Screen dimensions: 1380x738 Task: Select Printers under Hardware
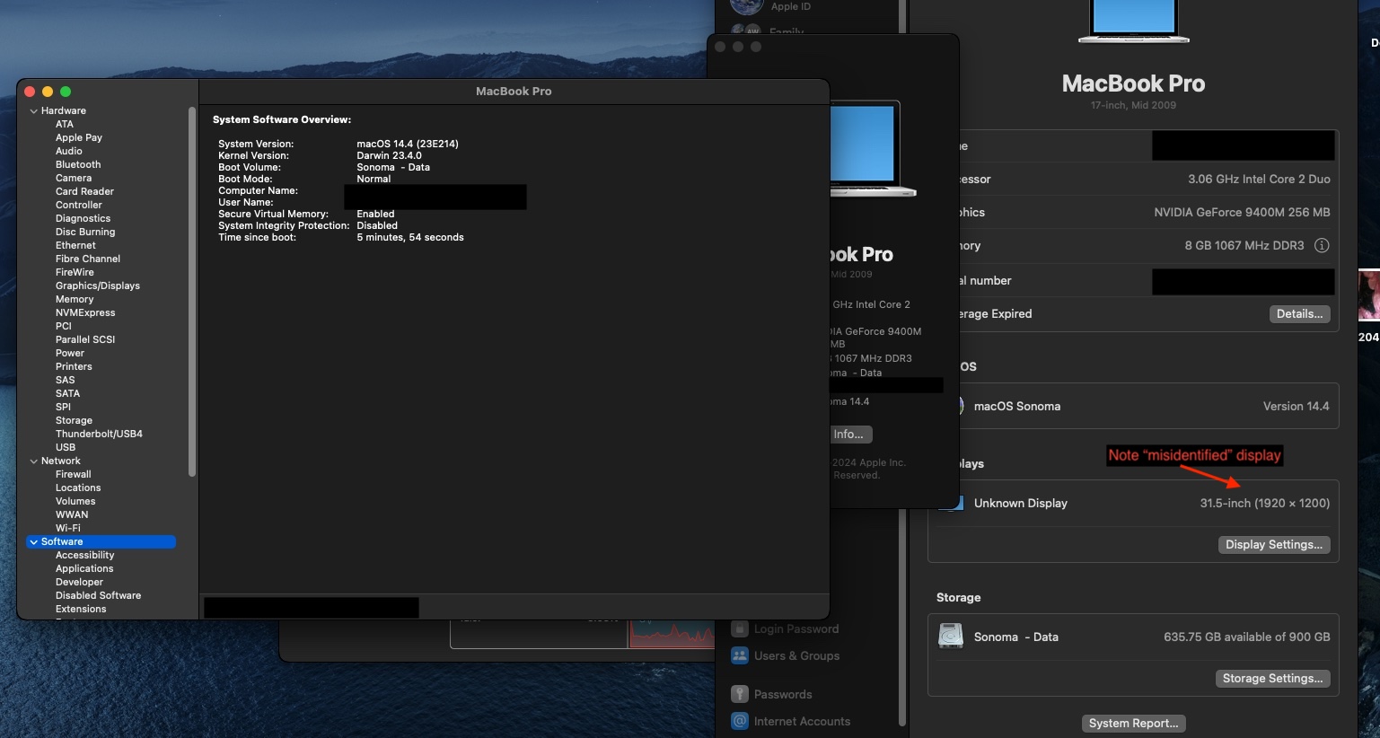pyautogui.click(x=74, y=367)
